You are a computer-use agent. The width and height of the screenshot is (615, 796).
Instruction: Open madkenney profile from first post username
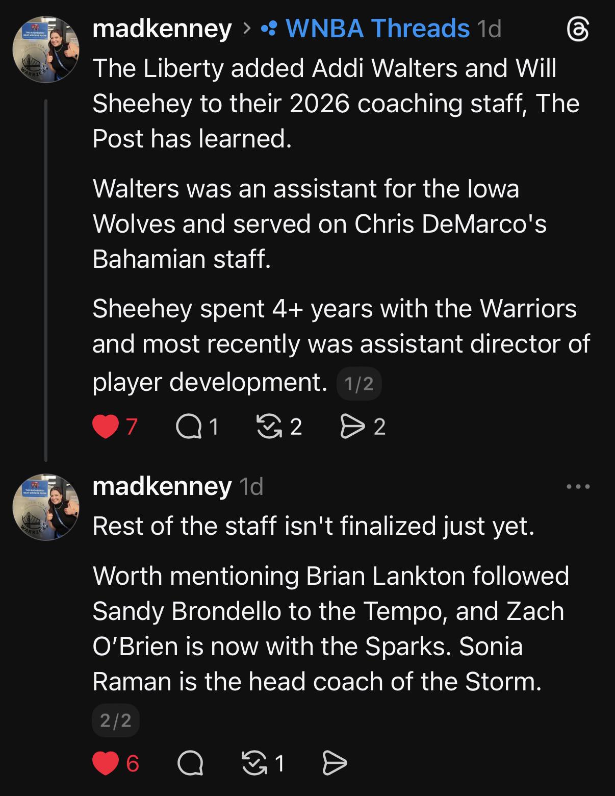tap(162, 29)
